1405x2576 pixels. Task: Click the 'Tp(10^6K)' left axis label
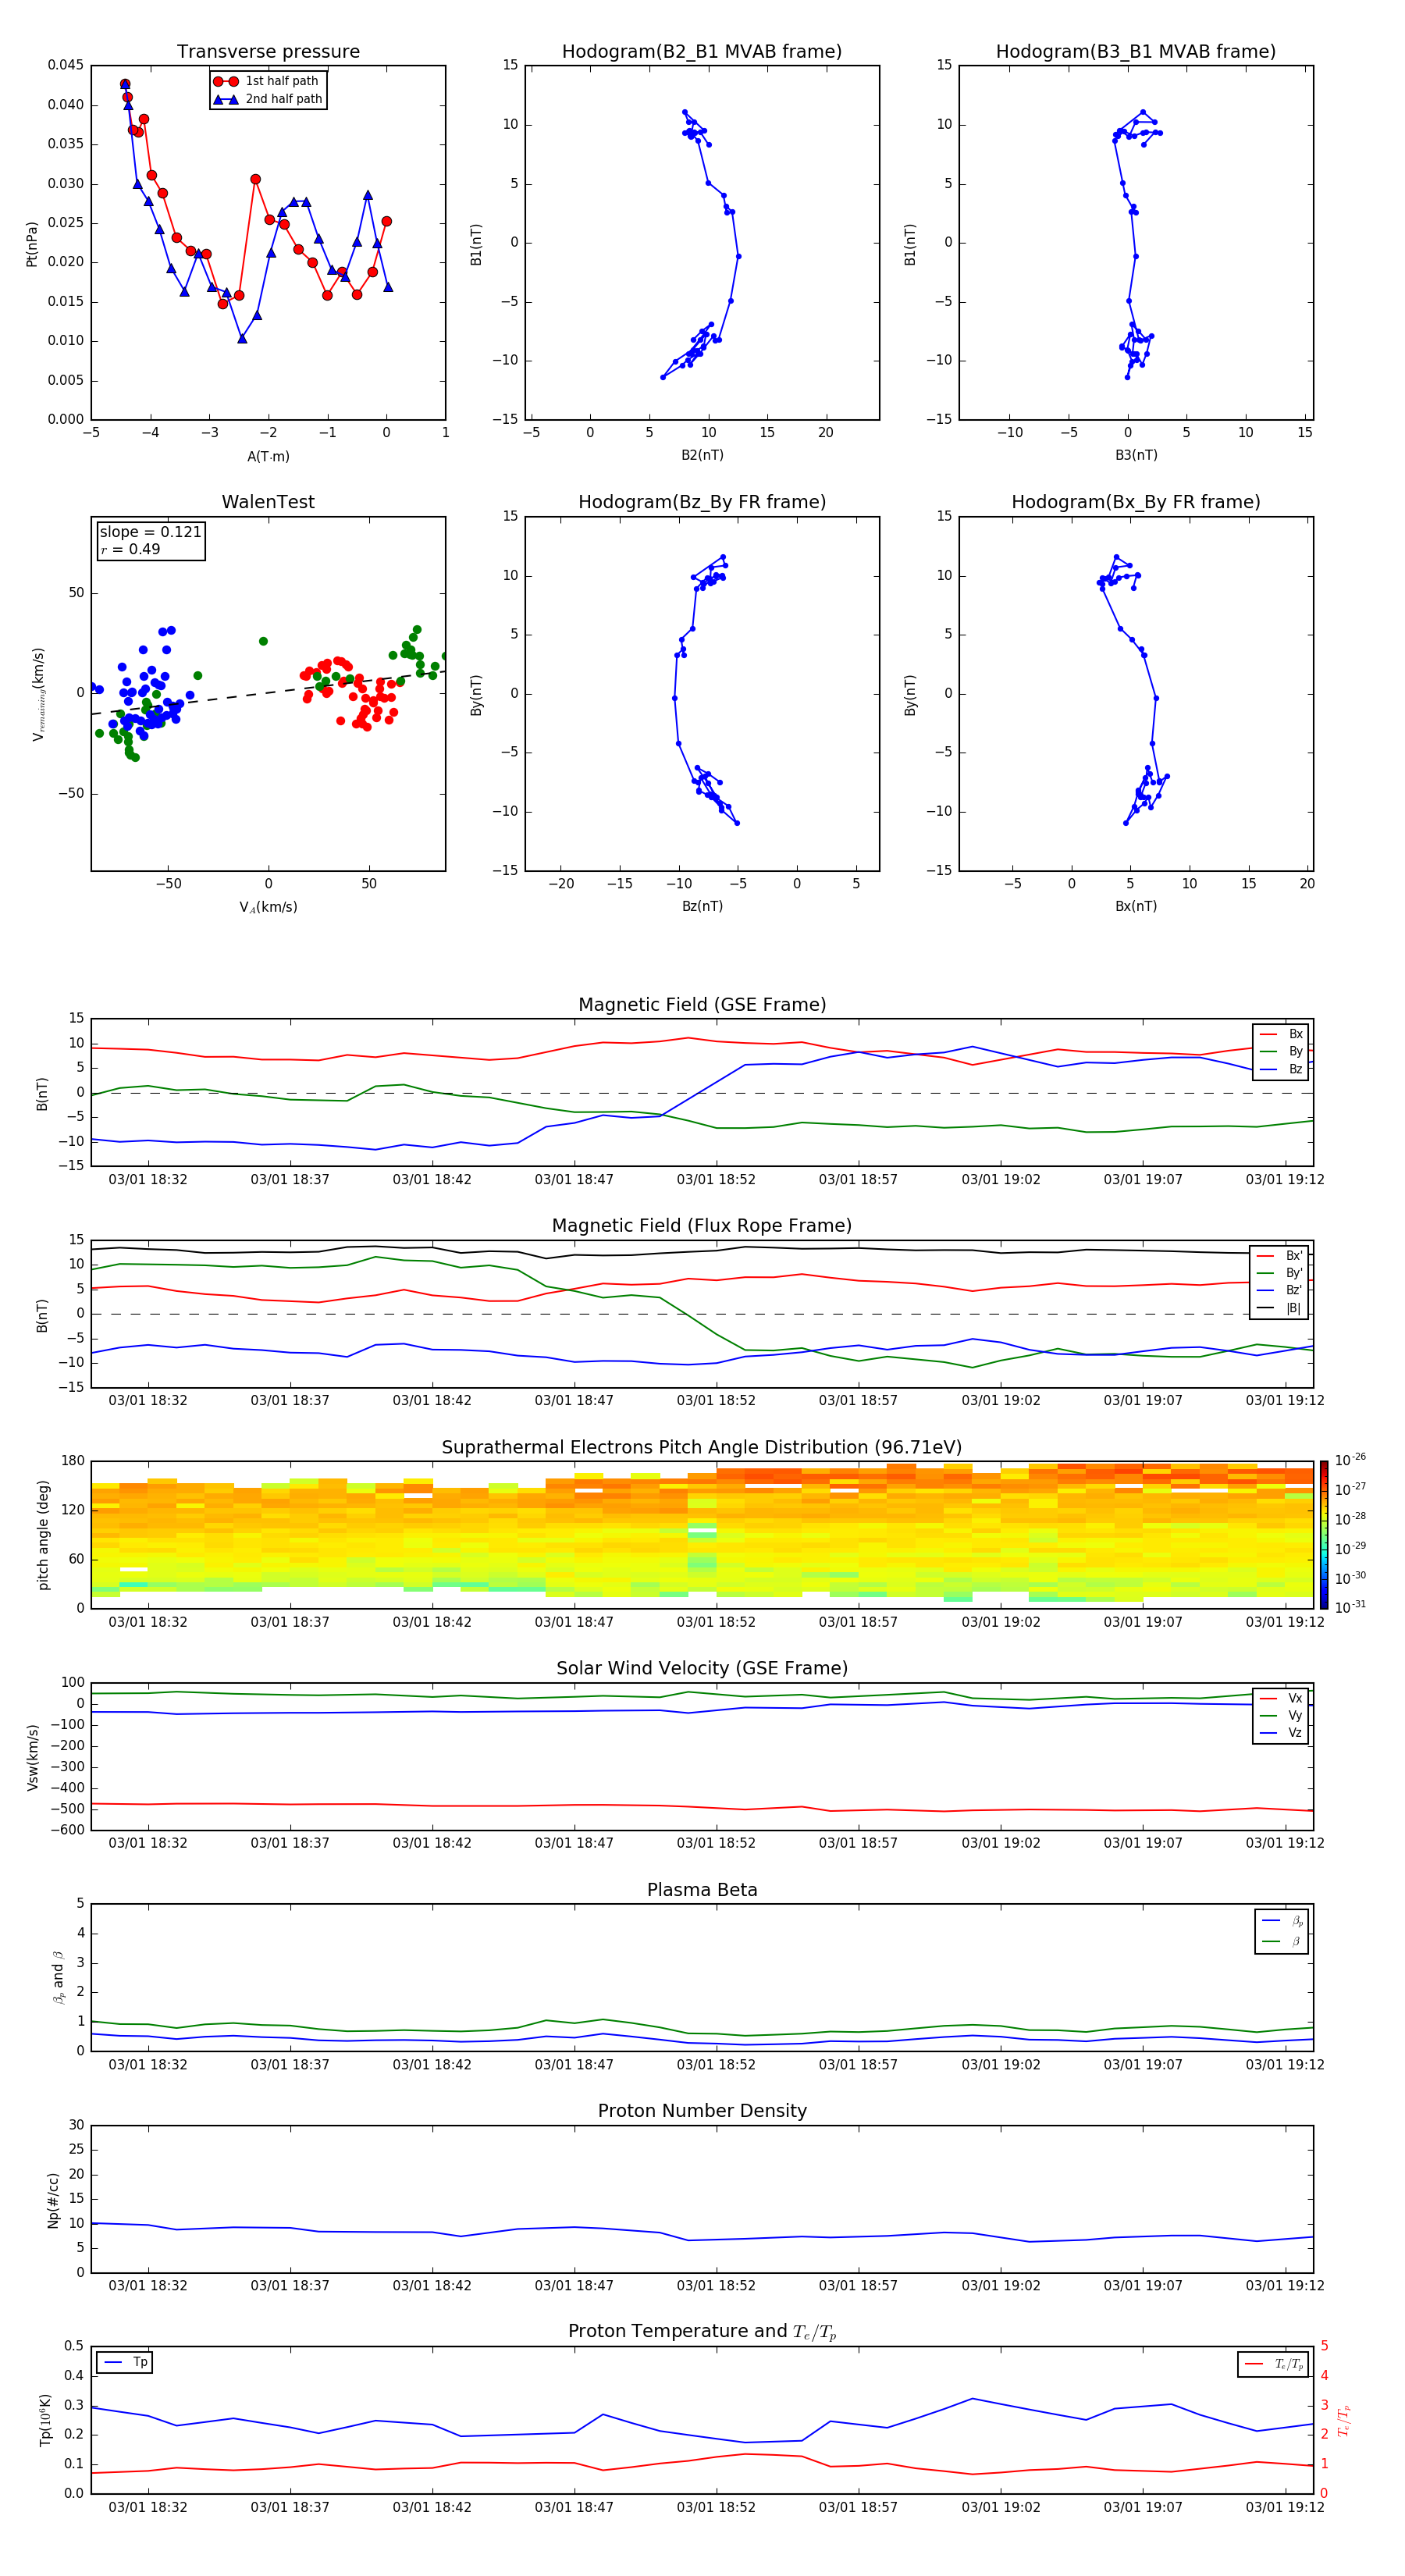click(x=45, y=2420)
